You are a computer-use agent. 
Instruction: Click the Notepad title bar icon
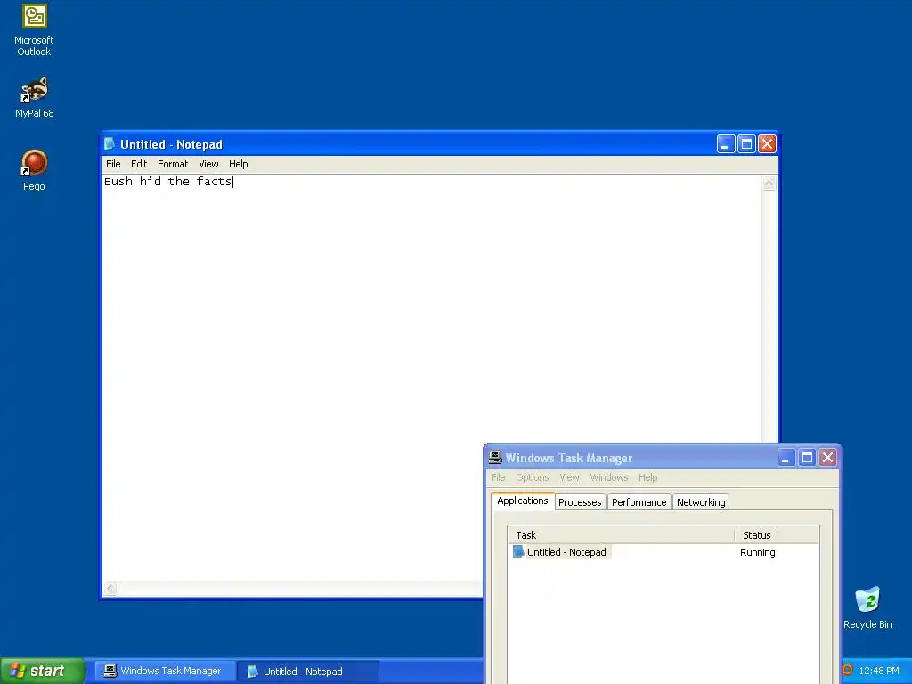[x=110, y=143]
